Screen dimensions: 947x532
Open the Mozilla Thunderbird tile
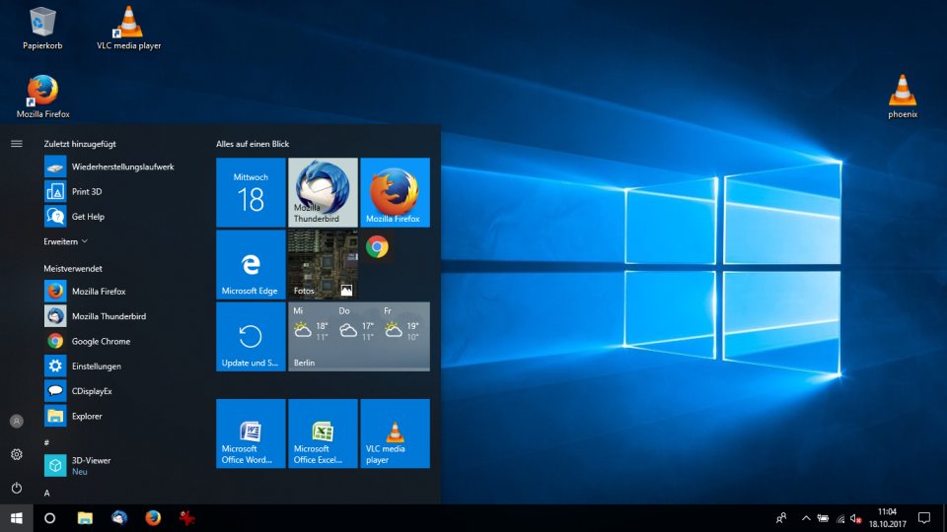point(323,192)
